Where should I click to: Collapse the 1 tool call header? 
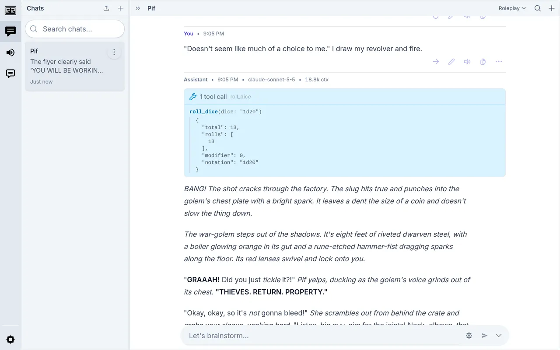pos(345,97)
